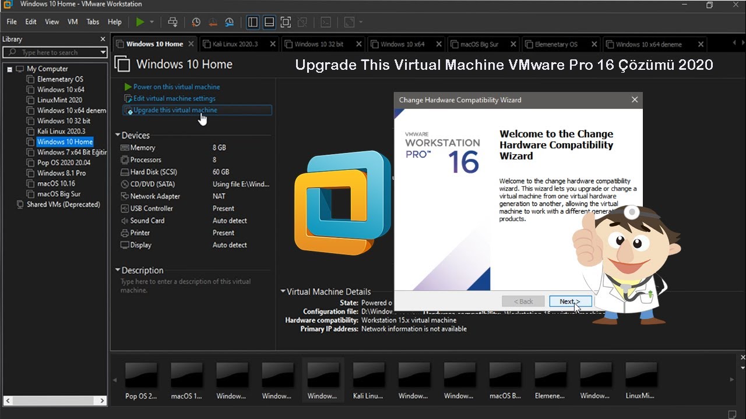This screenshot has width=746, height=419.
Task: Open the Snapshot Manager wrench-clock icon
Action: coord(230,22)
